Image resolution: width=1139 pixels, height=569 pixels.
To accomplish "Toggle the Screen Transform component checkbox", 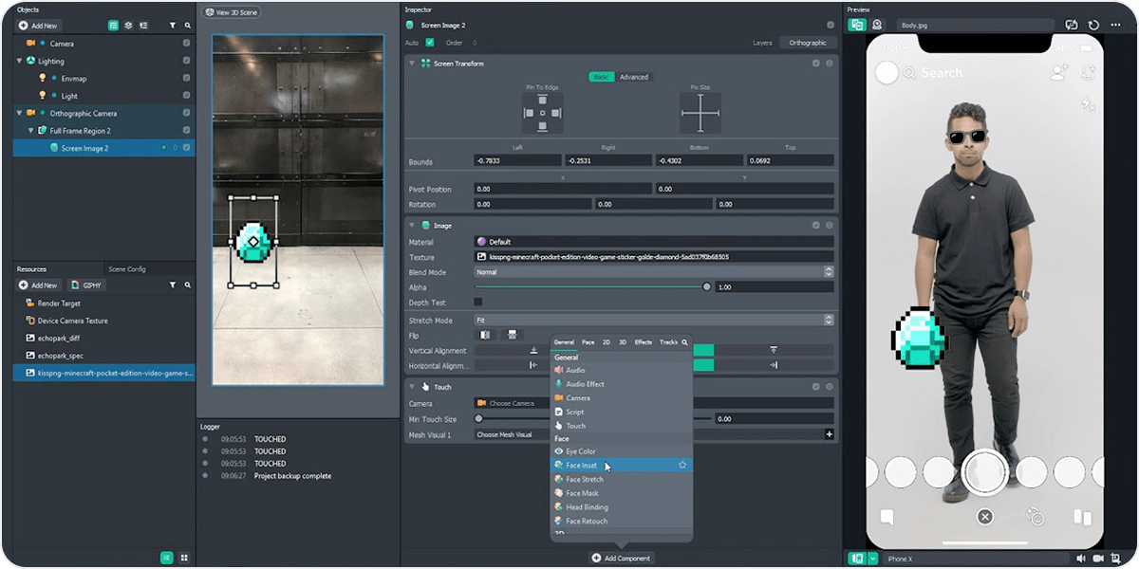I will [x=816, y=64].
